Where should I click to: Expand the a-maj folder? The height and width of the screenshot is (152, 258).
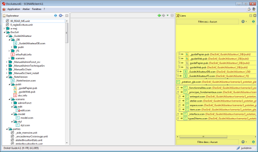coord(4,28)
